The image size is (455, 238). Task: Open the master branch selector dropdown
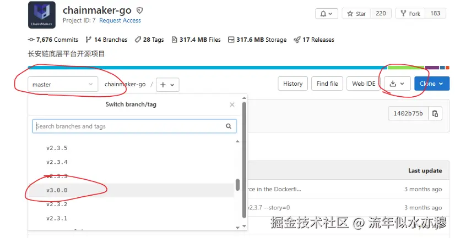63,84
